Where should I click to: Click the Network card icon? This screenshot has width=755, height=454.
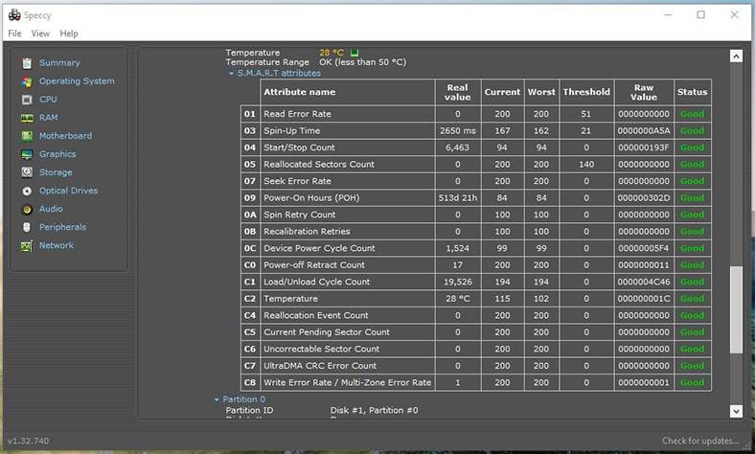[x=27, y=246]
